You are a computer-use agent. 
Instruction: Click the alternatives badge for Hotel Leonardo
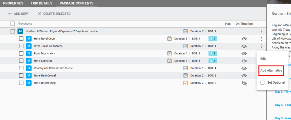(x=213, y=61)
